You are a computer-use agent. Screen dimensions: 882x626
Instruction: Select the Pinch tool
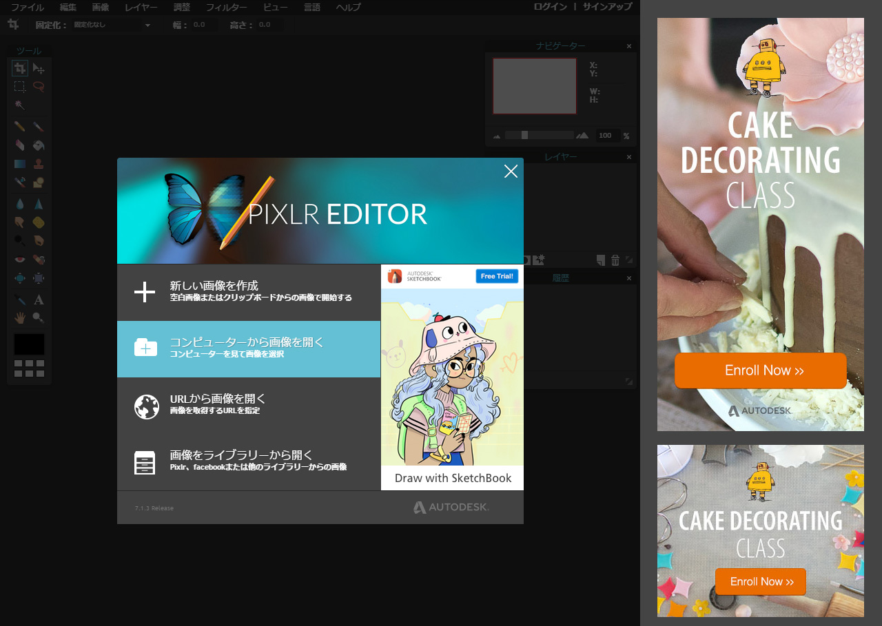[39, 278]
